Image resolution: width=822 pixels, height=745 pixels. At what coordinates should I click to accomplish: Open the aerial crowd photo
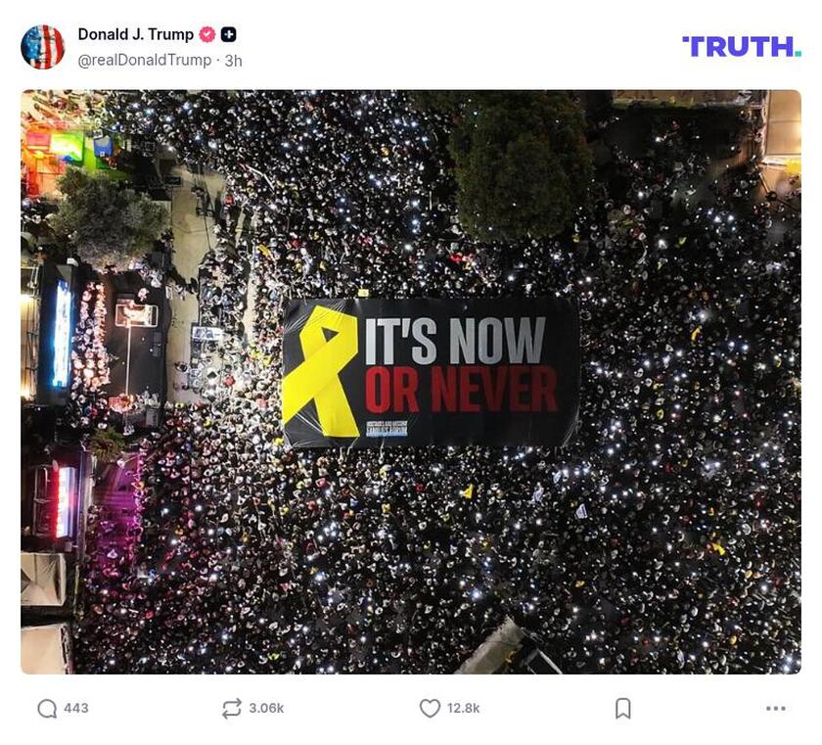(x=411, y=382)
